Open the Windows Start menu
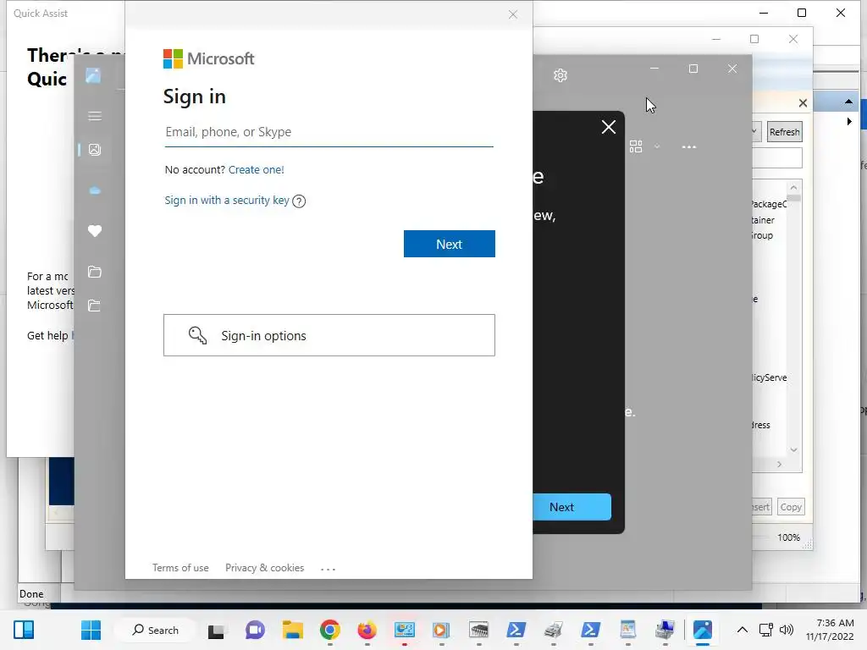The width and height of the screenshot is (867, 650). [91, 630]
